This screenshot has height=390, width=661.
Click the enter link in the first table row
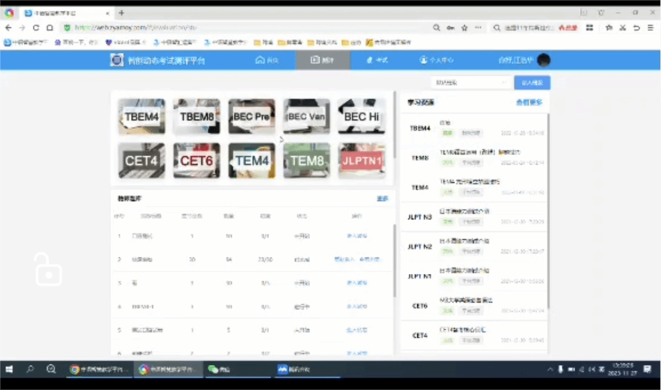(x=357, y=236)
